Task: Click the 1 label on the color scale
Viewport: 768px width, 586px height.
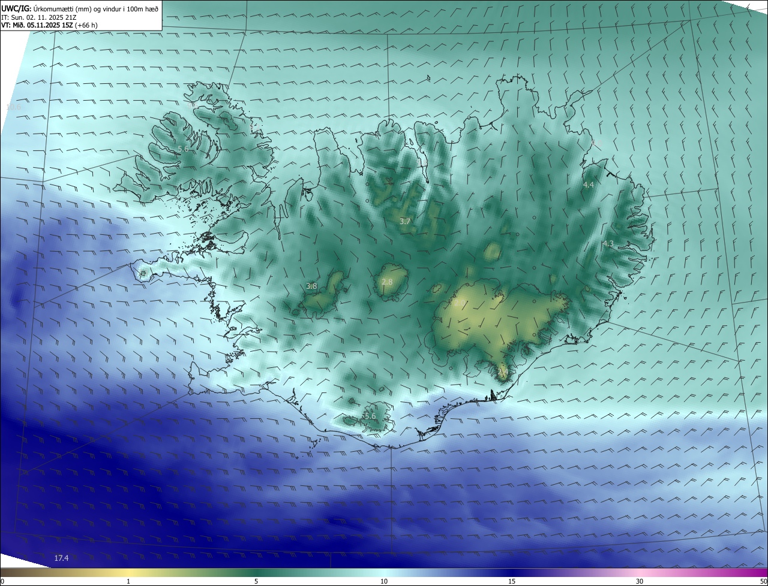Action: pyautogui.click(x=128, y=582)
